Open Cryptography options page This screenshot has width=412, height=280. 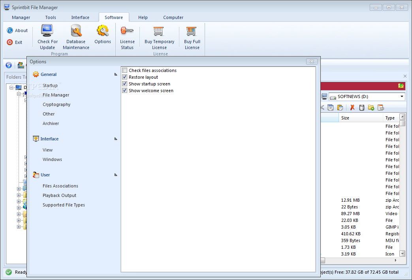tap(56, 104)
